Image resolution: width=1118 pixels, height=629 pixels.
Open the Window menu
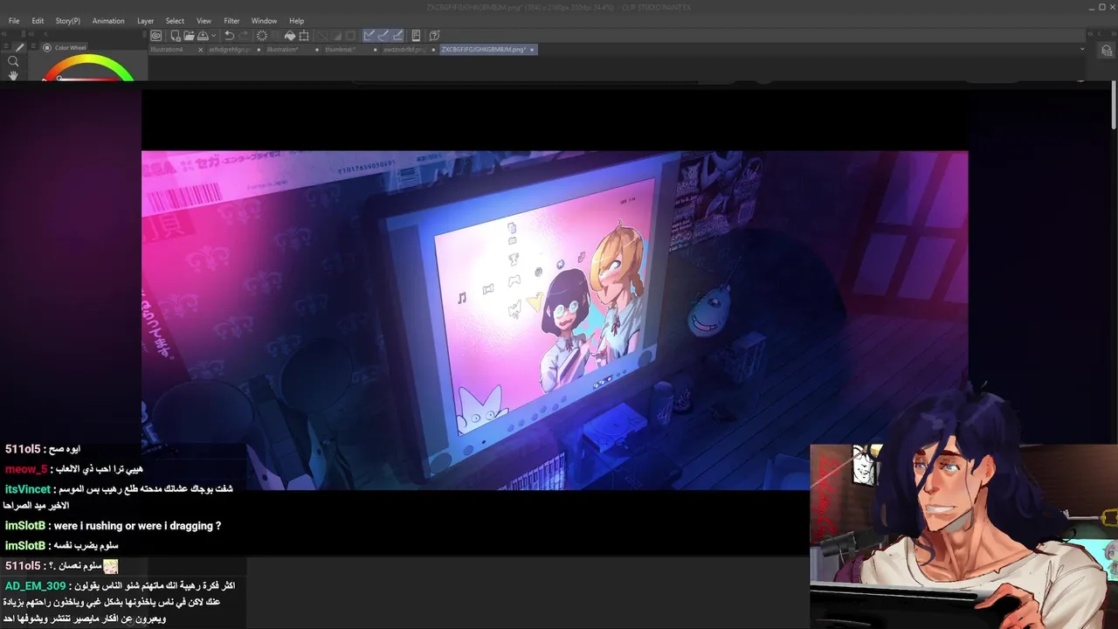264,21
